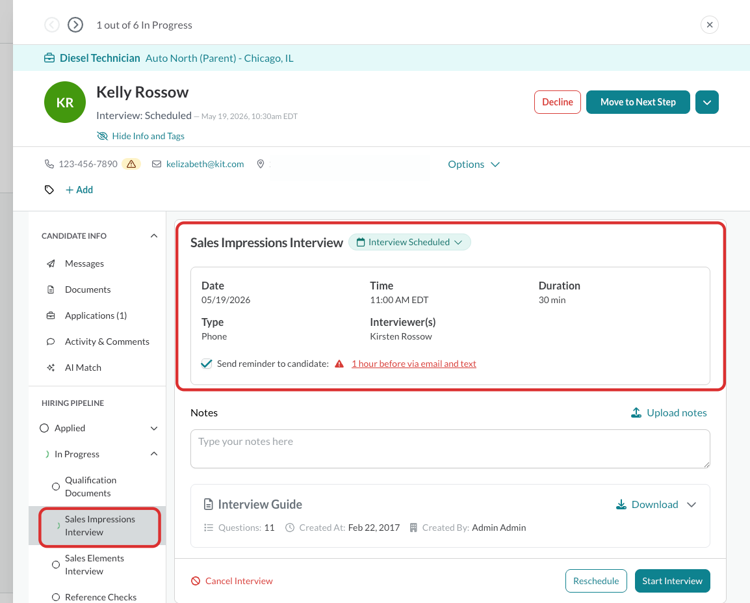
Task: Select the Applied pipeline stage
Action: pos(70,428)
